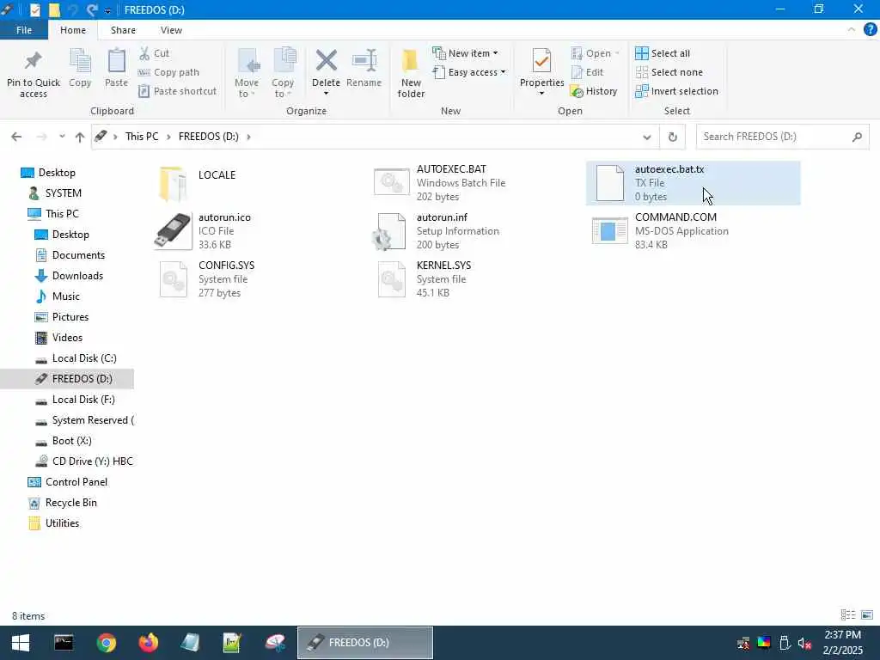Open the New item dropdown
This screenshot has height=660, width=880.
point(465,53)
